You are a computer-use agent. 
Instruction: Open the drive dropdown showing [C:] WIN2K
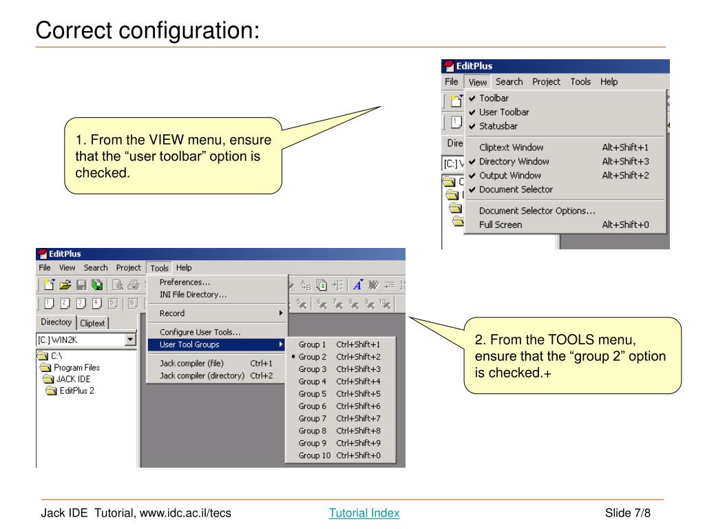[130, 340]
